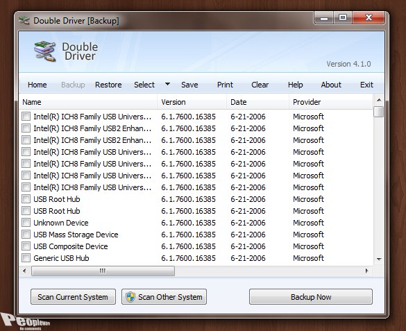Screen dimensions: 406x331
Task: Click the vertical scrollbar up arrow
Action: point(379,100)
